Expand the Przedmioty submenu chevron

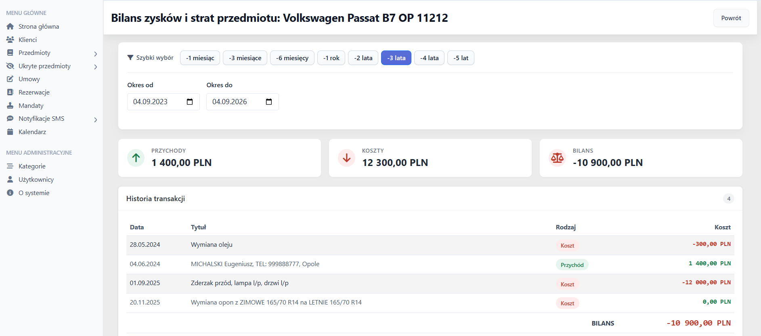[x=95, y=54]
